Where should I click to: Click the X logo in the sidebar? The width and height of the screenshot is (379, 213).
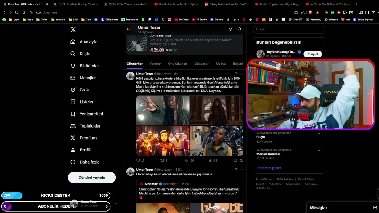point(73,30)
